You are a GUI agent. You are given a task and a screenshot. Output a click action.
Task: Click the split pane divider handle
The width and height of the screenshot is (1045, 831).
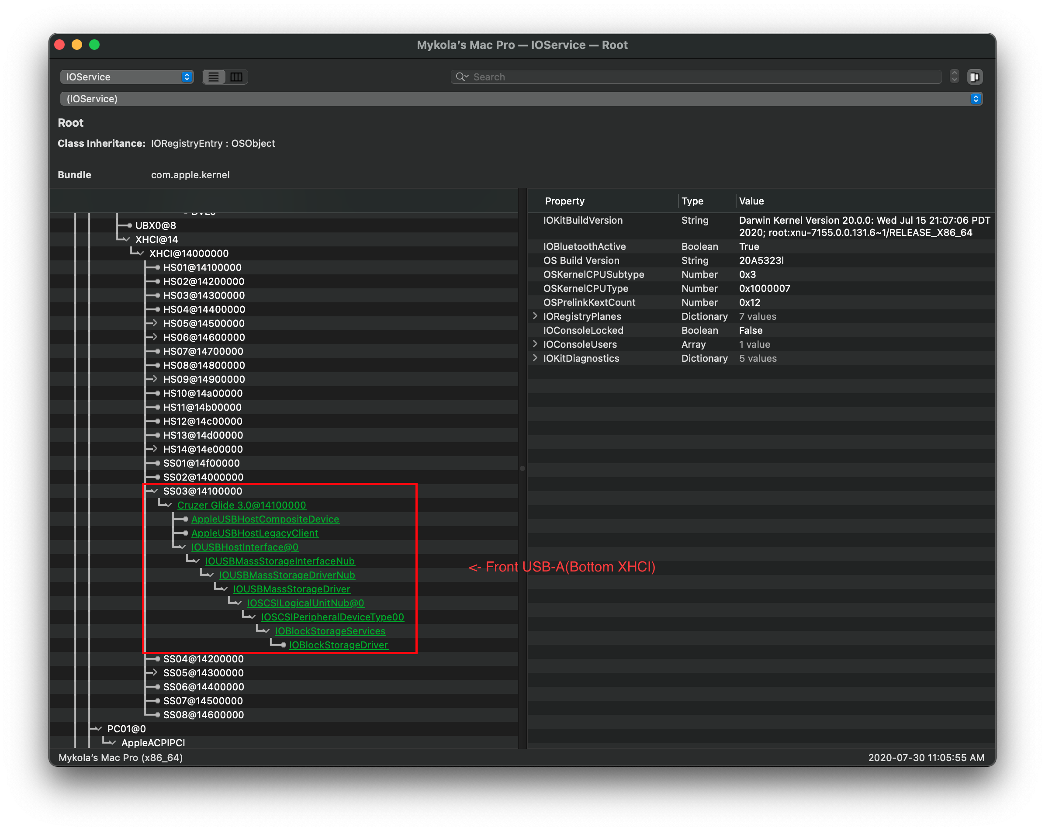pyautogui.click(x=522, y=468)
